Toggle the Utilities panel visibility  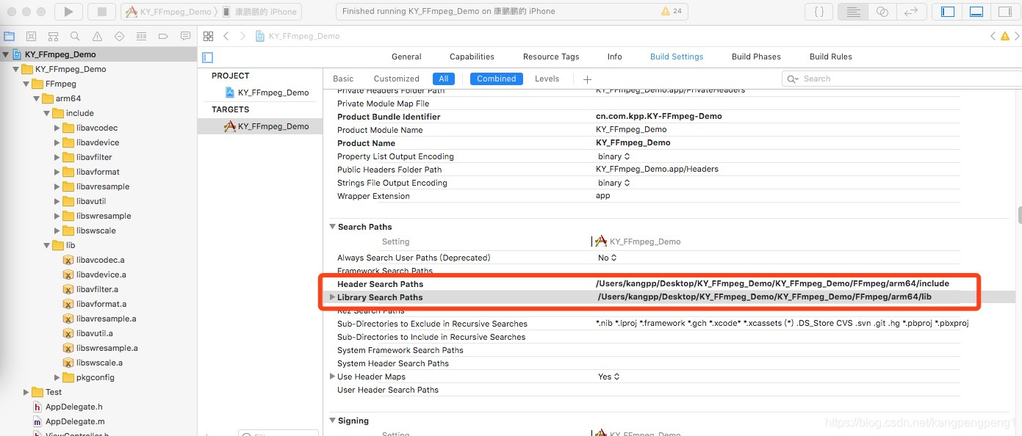click(1004, 12)
